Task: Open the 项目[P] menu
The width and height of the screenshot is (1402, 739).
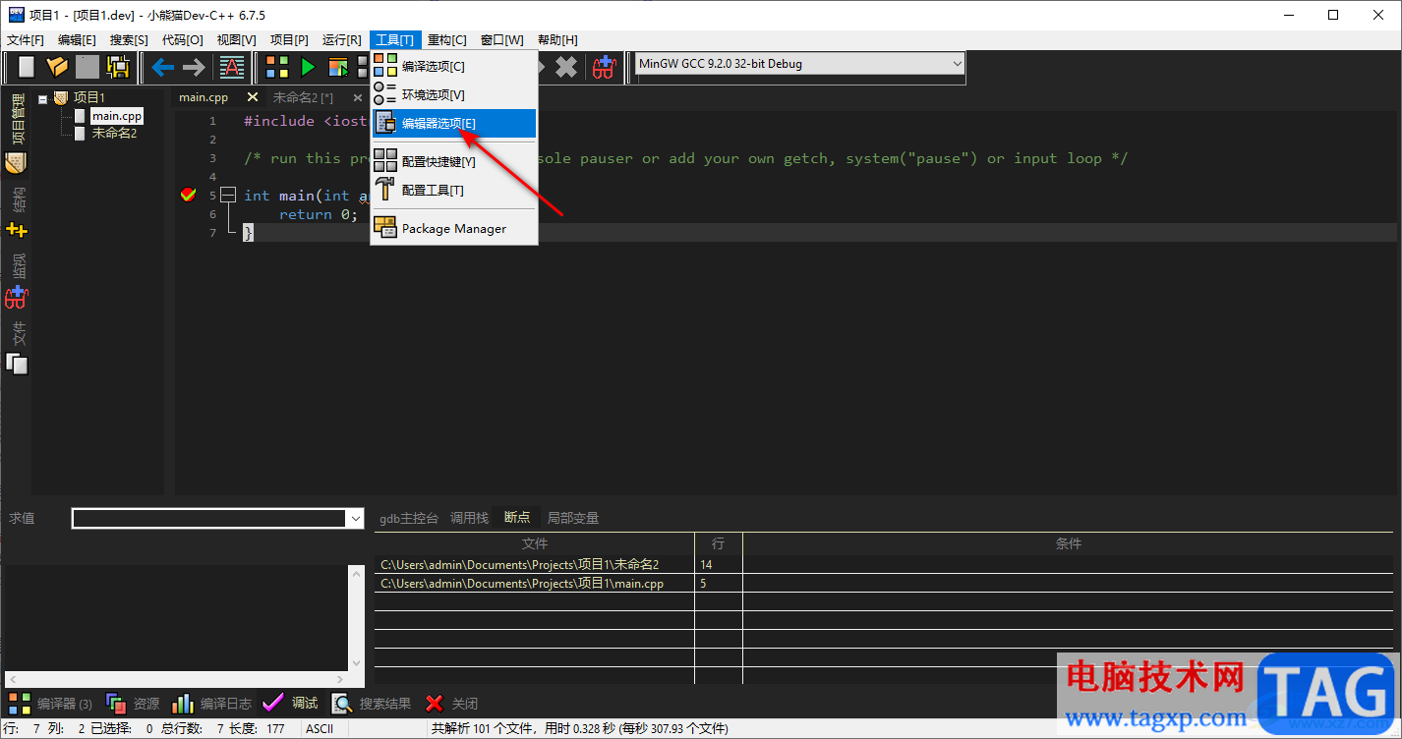Action: click(289, 40)
